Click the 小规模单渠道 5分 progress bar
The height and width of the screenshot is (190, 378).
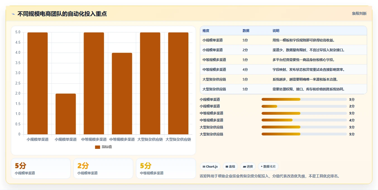click(x=304, y=99)
